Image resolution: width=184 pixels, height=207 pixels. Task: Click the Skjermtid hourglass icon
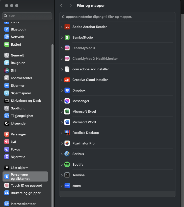pos(7,157)
